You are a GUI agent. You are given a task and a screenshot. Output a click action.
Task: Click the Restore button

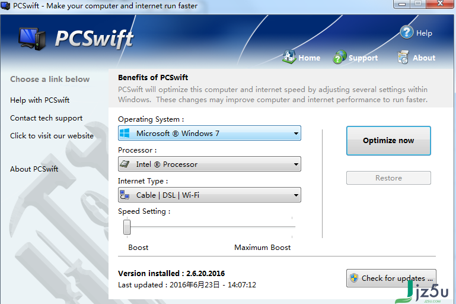pyautogui.click(x=388, y=178)
